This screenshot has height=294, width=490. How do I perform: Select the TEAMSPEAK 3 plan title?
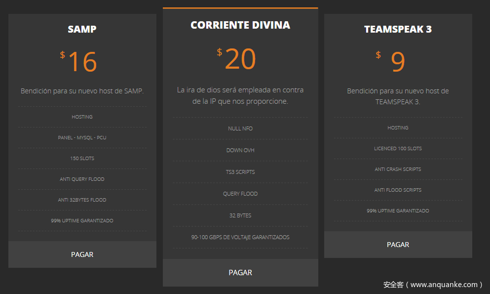pyautogui.click(x=398, y=29)
